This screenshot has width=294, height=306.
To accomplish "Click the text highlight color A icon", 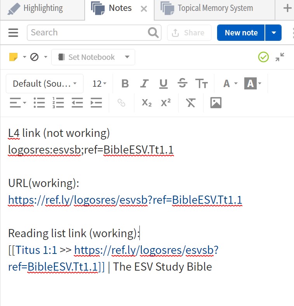I will [x=251, y=83].
